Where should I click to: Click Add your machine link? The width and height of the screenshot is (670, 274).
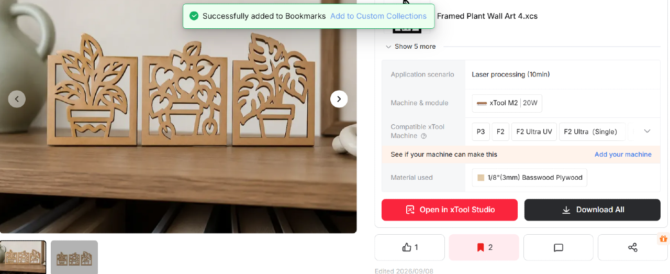623,155
